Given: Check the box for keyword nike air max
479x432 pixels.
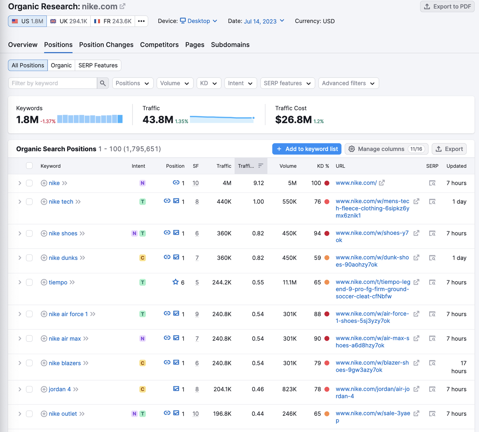Looking at the screenshot, I should pos(29,338).
